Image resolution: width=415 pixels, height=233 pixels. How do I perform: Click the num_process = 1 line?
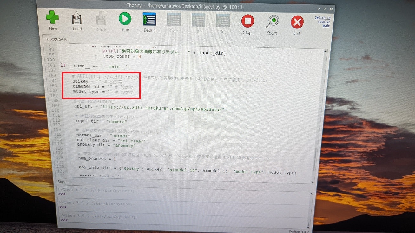tap(97, 158)
